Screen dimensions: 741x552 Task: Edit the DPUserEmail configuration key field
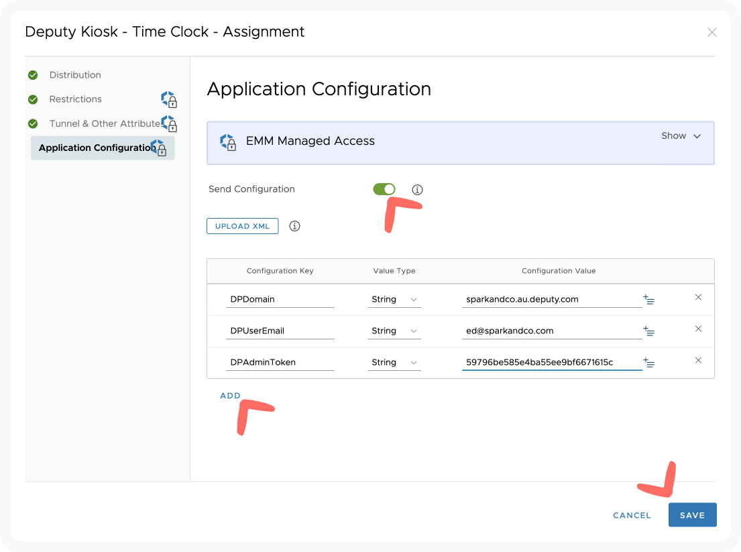click(x=280, y=331)
